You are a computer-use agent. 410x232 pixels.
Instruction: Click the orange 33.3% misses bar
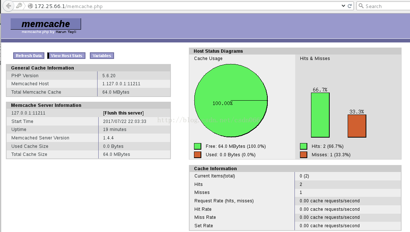click(x=357, y=126)
